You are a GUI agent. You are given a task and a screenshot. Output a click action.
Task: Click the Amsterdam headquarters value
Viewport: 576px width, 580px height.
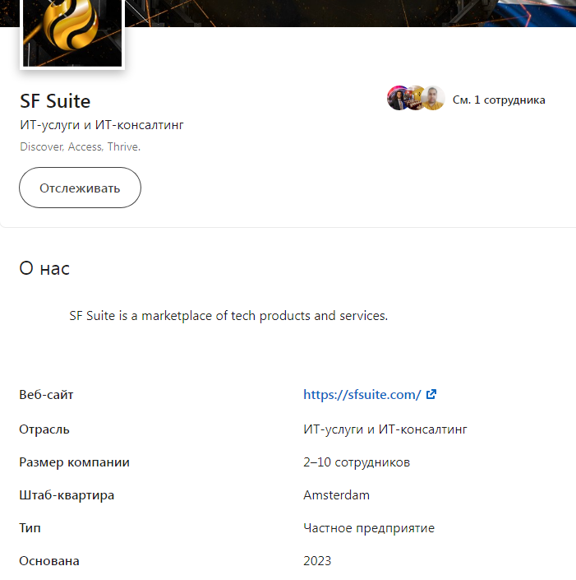(x=336, y=495)
